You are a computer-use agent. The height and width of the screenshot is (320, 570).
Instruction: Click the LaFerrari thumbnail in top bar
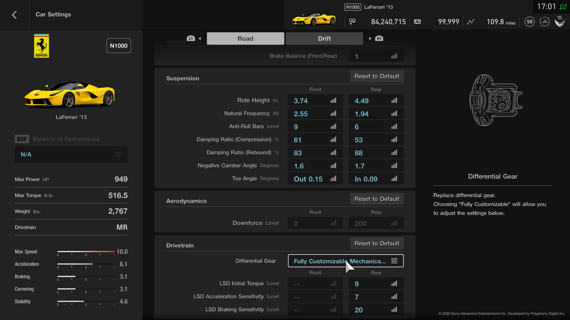314,19
